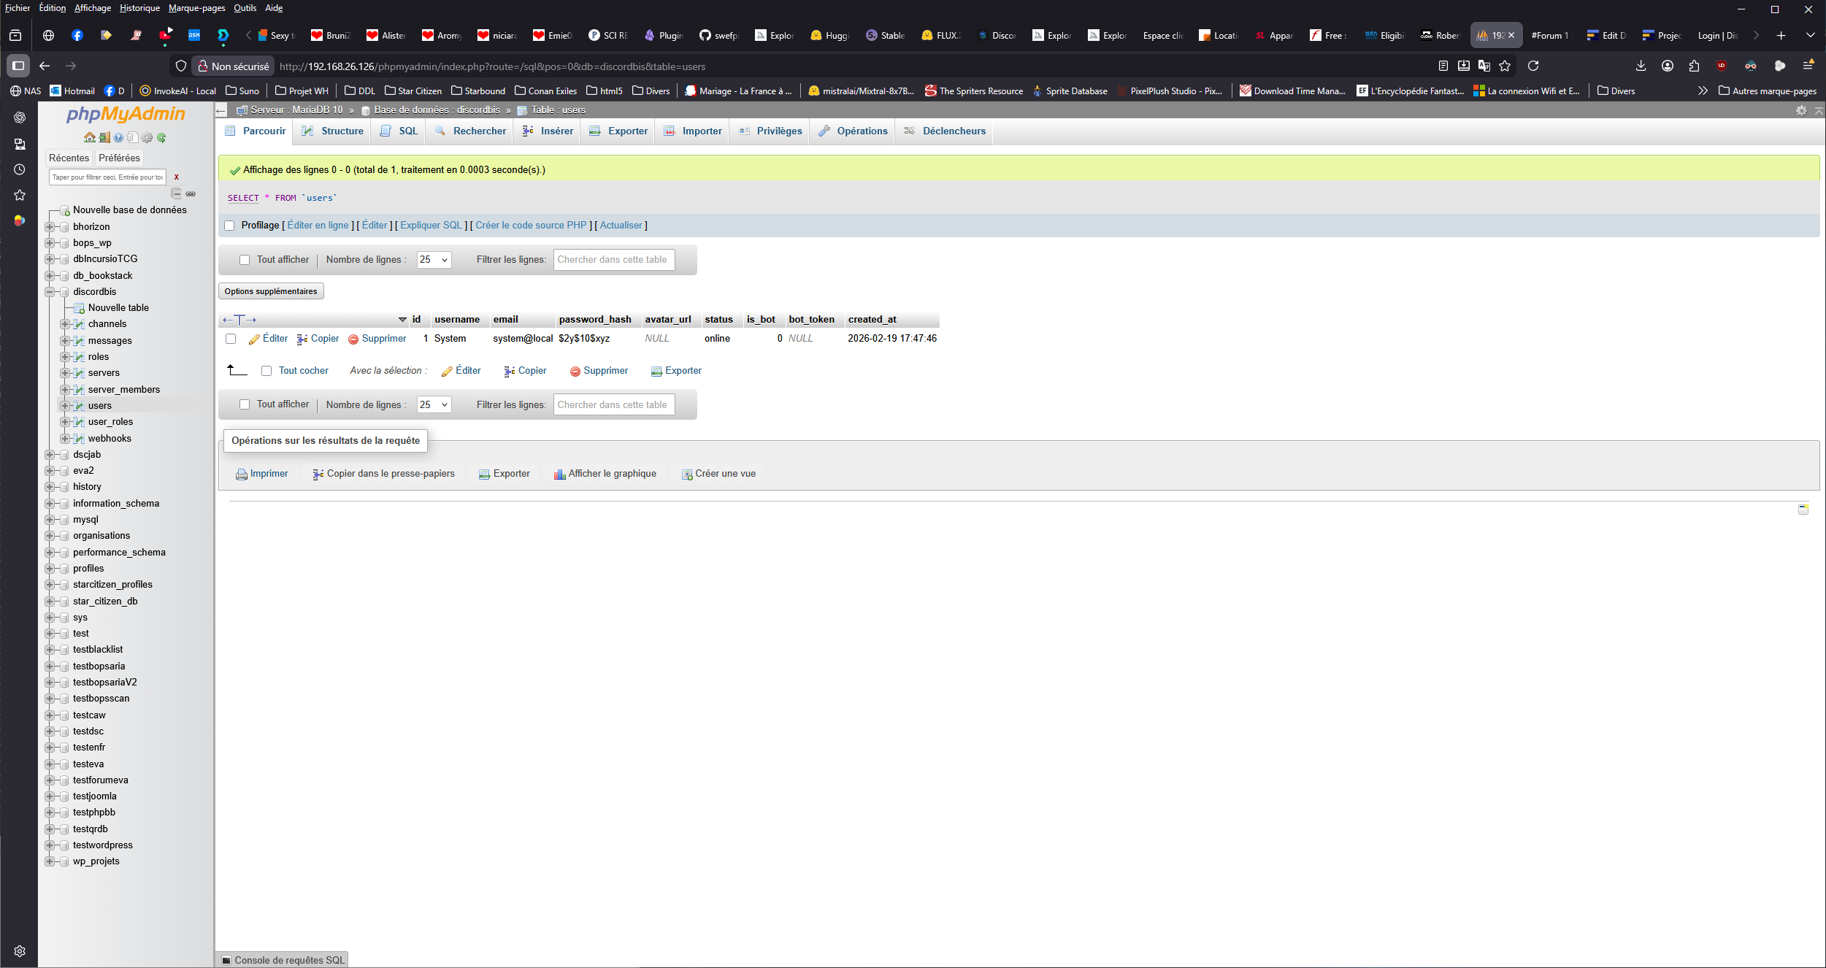Open navigation panel settings gear icon
This screenshot has height=968, width=1826.
pyautogui.click(x=147, y=138)
